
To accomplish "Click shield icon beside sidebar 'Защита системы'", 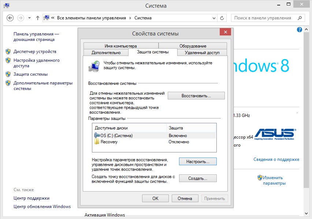I will pyautogui.click(x=8, y=74).
